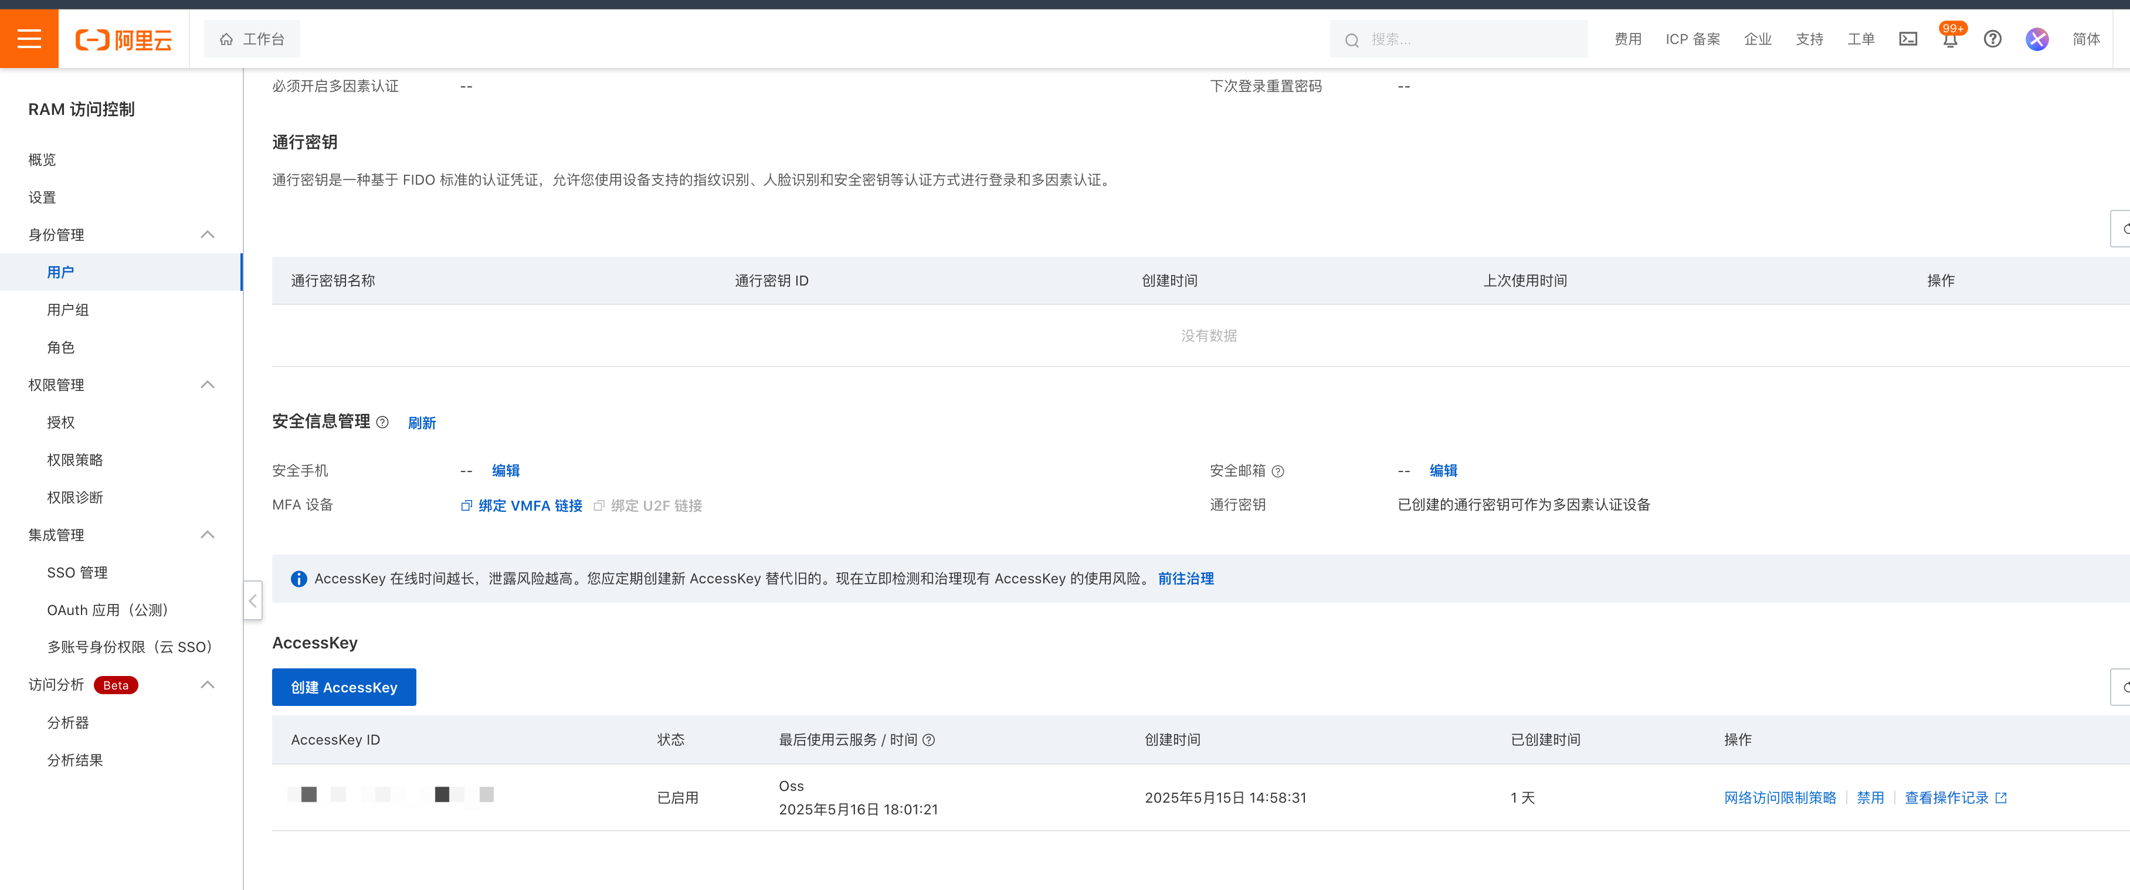Collapse the 集成管理 section

coord(208,535)
